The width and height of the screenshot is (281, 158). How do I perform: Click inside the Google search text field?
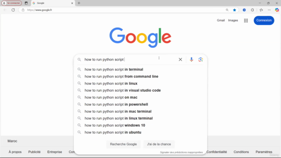point(130,60)
